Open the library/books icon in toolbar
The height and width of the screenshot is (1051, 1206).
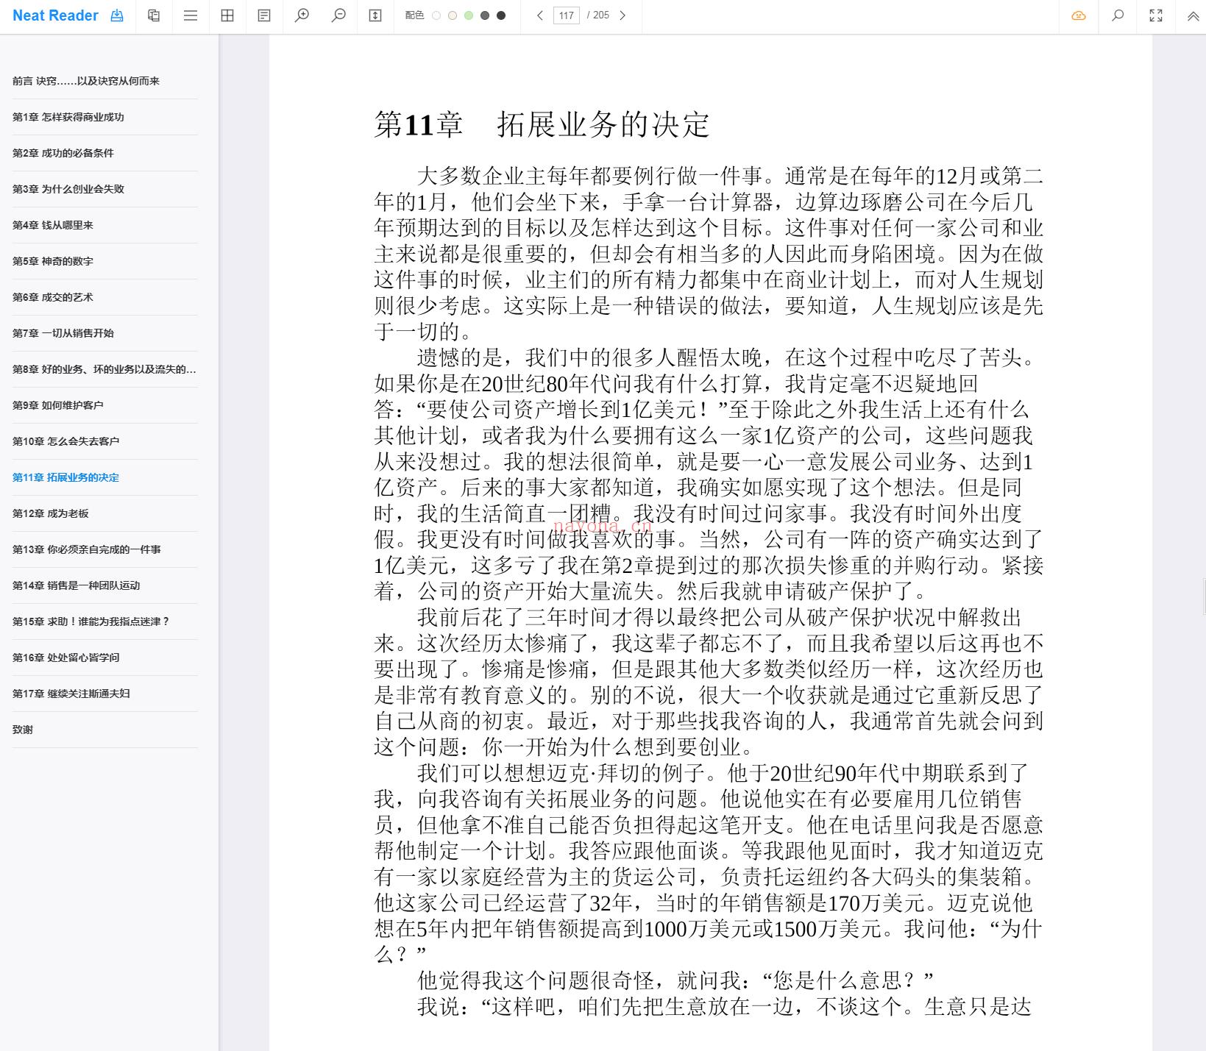154,15
